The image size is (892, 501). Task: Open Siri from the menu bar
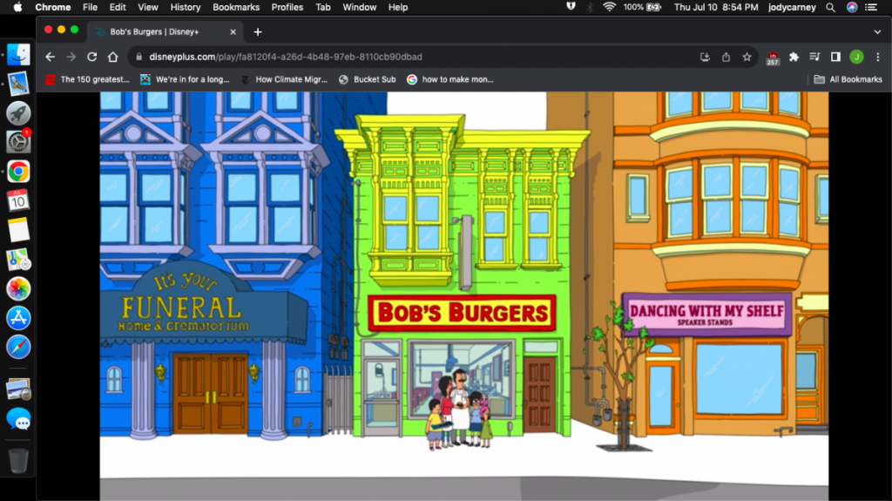pos(852,7)
